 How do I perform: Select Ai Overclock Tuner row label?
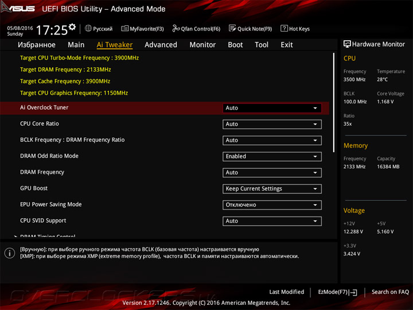coord(44,107)
